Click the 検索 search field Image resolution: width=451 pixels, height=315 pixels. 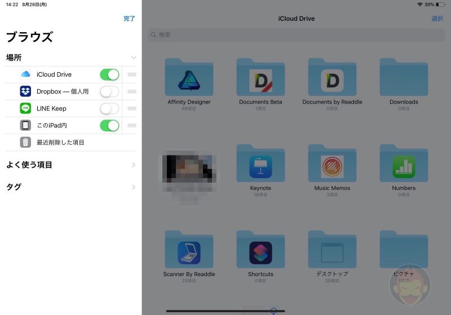click(297, 35)
